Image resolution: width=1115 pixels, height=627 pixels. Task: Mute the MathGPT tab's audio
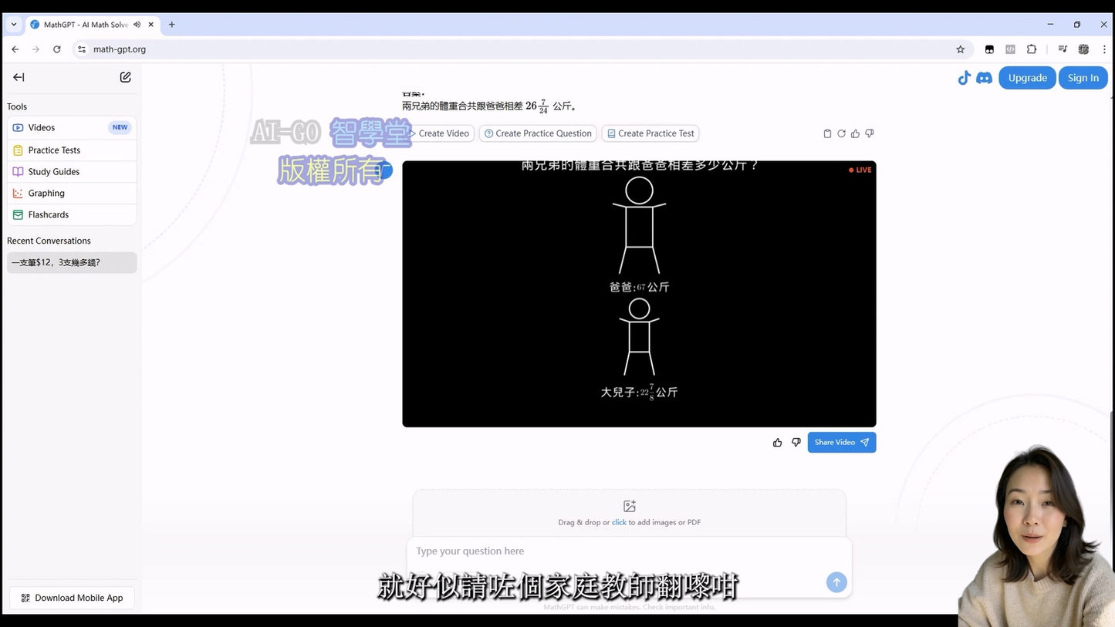(x=137, y=24)
